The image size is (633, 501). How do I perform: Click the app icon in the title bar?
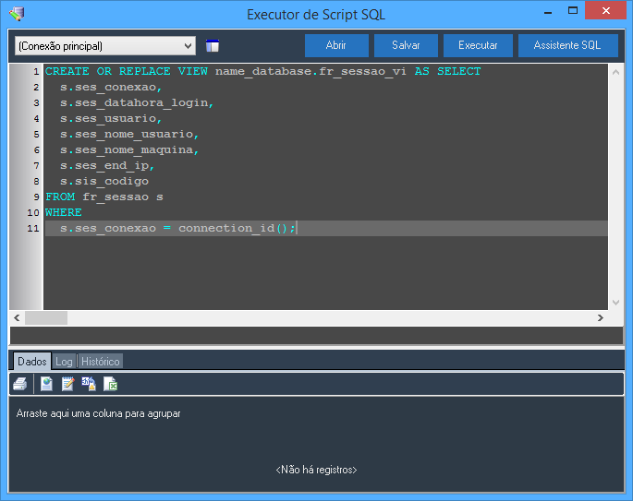pyautogui.click(x=17, y=14)
